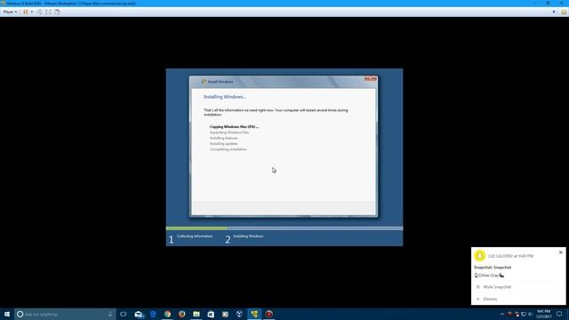569x320 pixels.
Task: Enter full screen mode in VMware Player
Action: pyautogui.click(x=48, y=12)
